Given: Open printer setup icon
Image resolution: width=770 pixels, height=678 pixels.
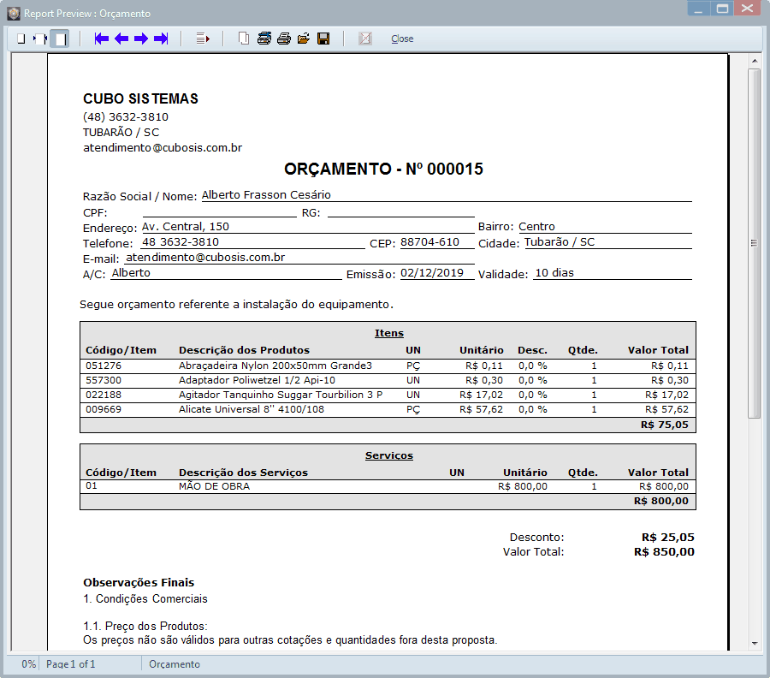Looking at the screenshot, I should 264,39.
